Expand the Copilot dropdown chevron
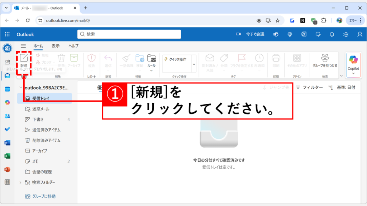Image resolution: width=367 pixels, height=206 pixels. point(353,74)
